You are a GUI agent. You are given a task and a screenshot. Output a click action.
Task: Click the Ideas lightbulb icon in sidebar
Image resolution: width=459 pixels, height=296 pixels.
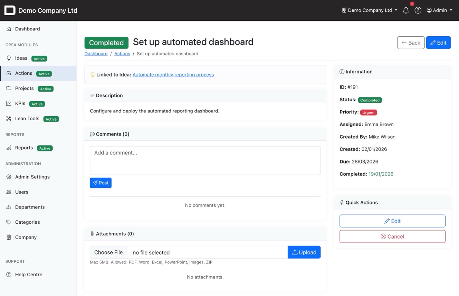click(x=9, y=58)
